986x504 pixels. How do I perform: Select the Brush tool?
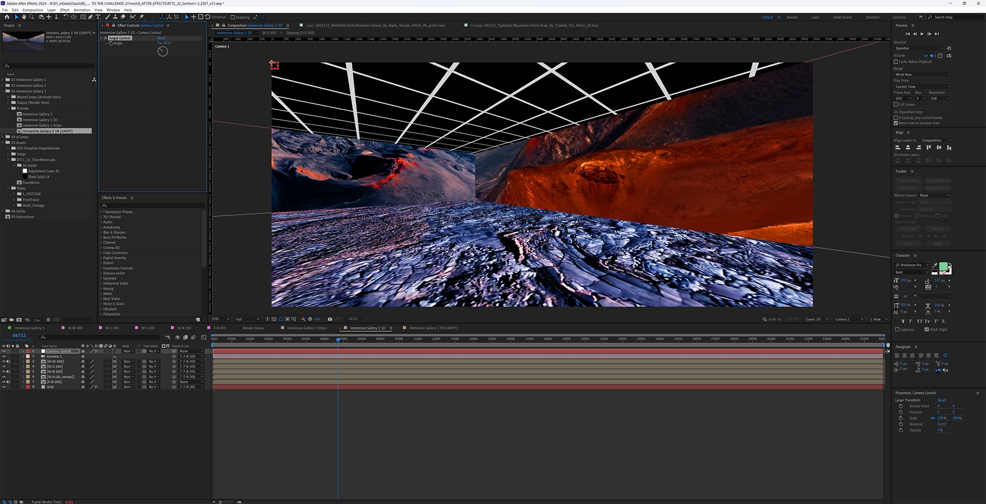[108, 17]
